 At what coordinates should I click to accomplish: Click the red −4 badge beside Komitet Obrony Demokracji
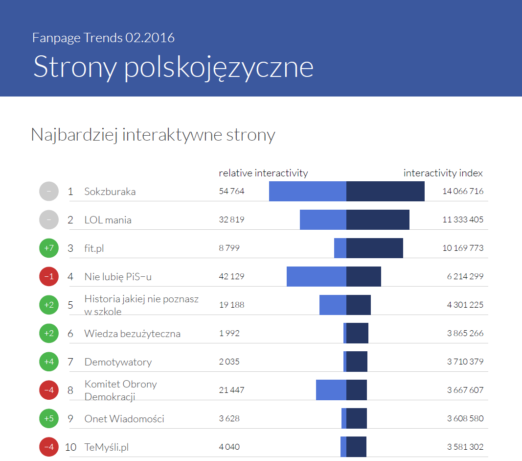[49, 390]
